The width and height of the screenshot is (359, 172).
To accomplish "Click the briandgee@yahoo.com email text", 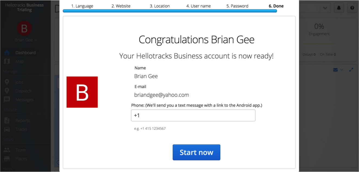I will tap(162, 95).
